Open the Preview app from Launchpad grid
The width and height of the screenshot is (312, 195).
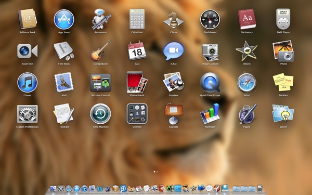174,82
